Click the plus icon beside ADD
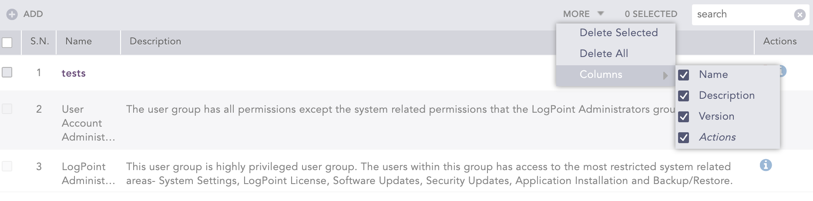This screenshot has width=813, height=201. 12,14
